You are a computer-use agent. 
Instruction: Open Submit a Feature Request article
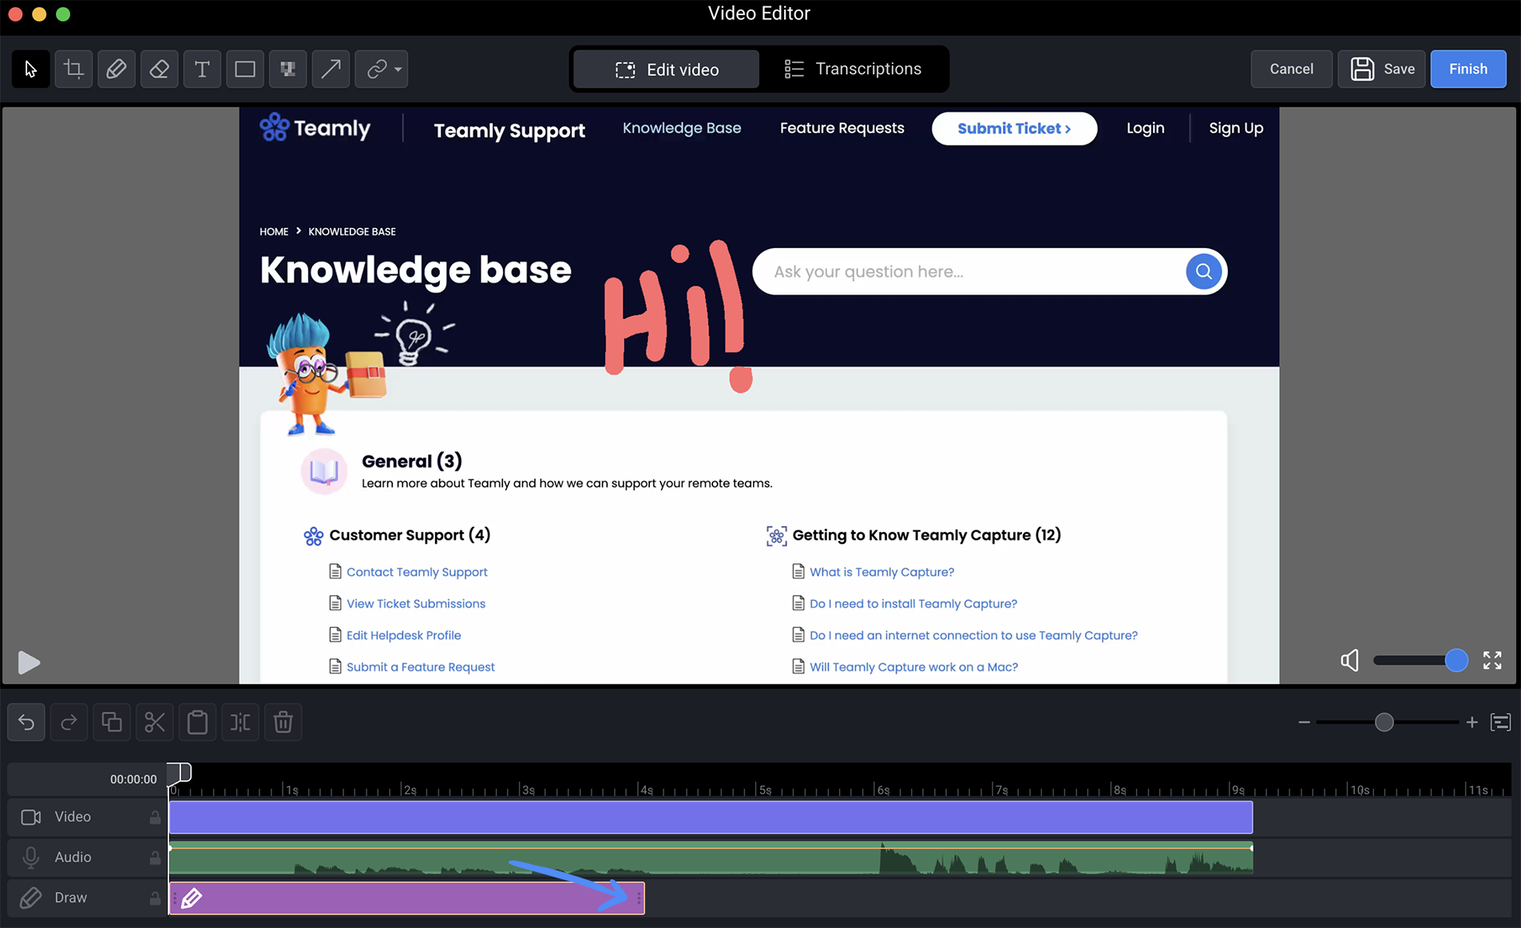(421, 667)
